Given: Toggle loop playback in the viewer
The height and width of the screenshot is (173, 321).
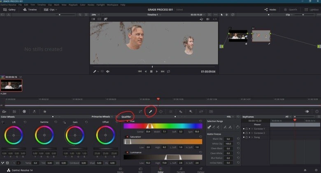Looking at the screenshot, I should [x=168, y=72].
